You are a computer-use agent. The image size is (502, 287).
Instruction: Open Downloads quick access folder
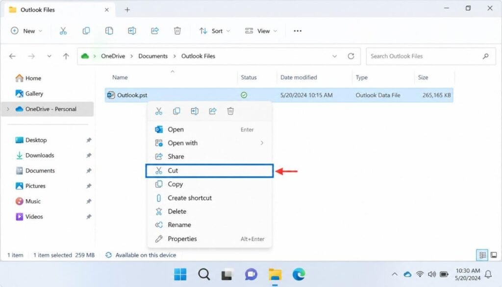[35, 156]
